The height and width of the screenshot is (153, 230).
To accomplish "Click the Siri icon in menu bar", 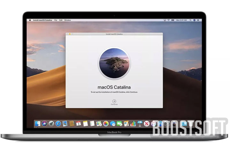I will [x=194, y=20].
